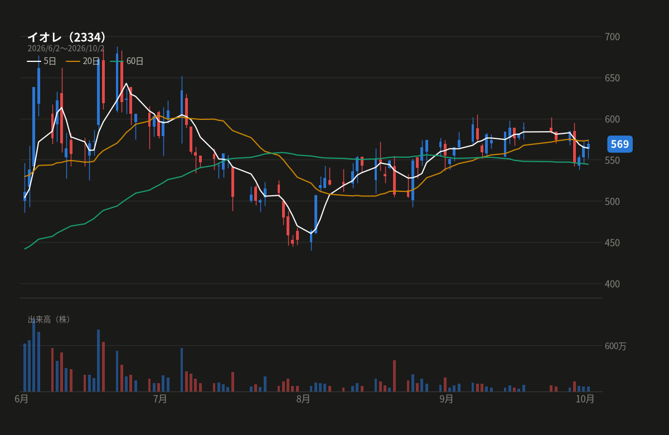669x435 pixels.
Task: Click the 10月 date axis label
Action: (x=585, y=399)
